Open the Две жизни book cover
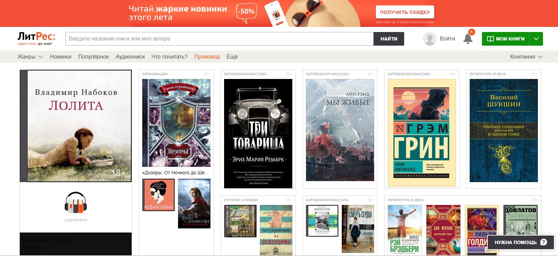The height and width of the screenshot is (256, 558). point(443,230)
